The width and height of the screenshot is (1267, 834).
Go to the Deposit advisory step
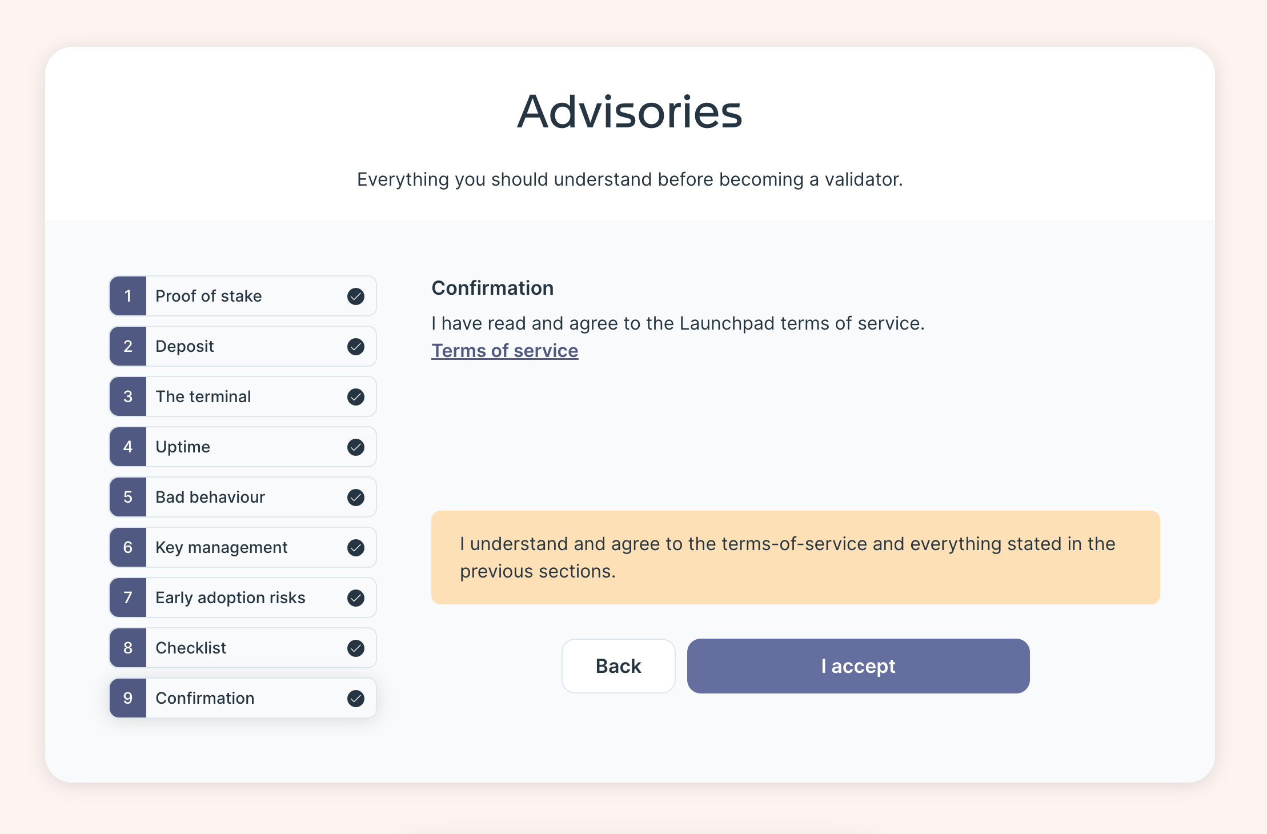pyautogui.click(x=185, y=347)
